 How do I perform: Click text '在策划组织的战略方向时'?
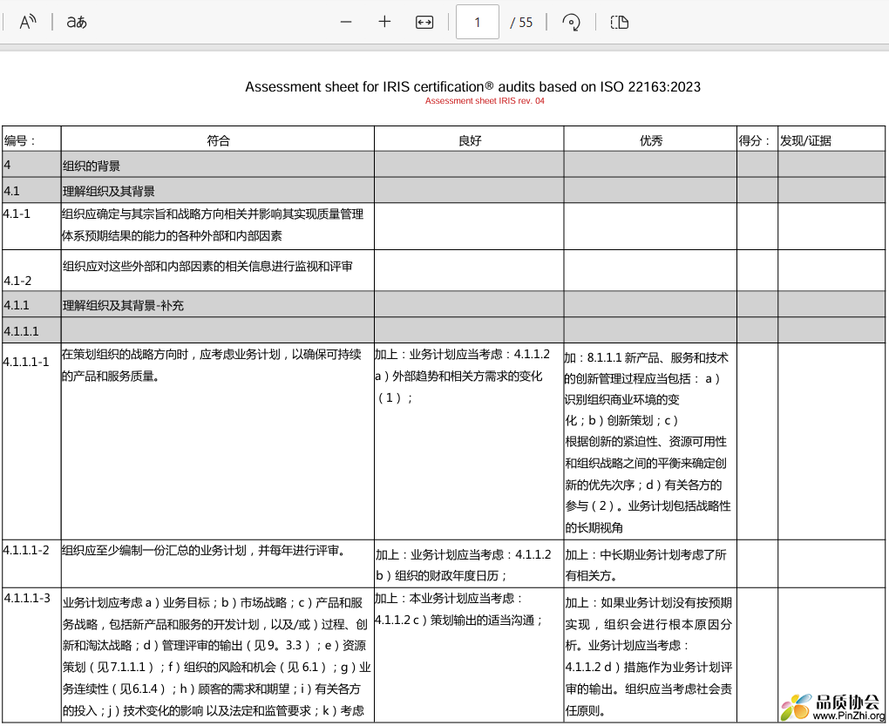click(x=125, y=354)
